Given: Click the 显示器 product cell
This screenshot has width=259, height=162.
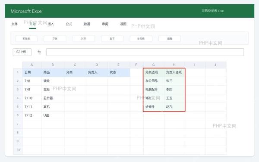Looking at the screenshot, I should pyautogui.click(x=53, y=98).
